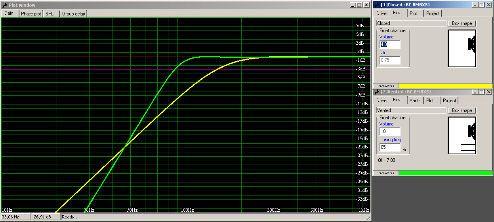Click the -1dB axis label
This screenshot has height=222, width=494.
point(361,60)
